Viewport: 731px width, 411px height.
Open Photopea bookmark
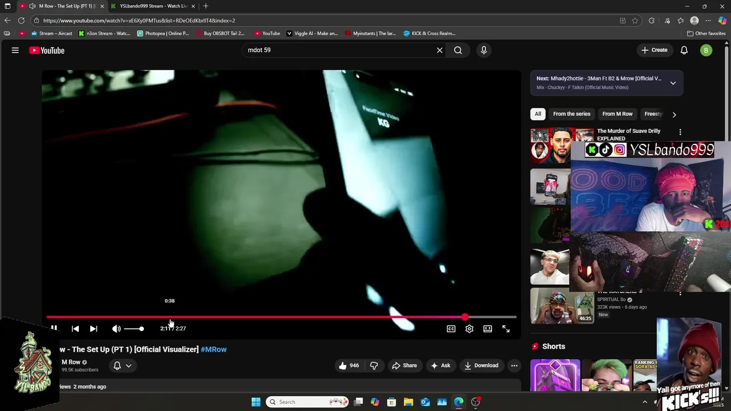(x=163, y=34)
